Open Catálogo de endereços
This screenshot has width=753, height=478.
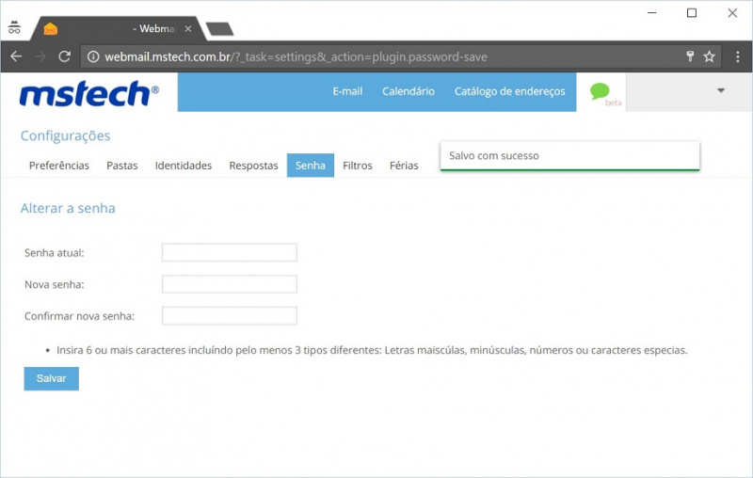509,91
